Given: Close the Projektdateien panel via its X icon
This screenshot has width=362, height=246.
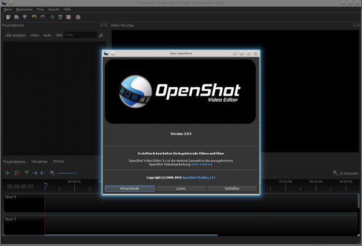Looking at the screenshot, I should (x=106, y=25).
